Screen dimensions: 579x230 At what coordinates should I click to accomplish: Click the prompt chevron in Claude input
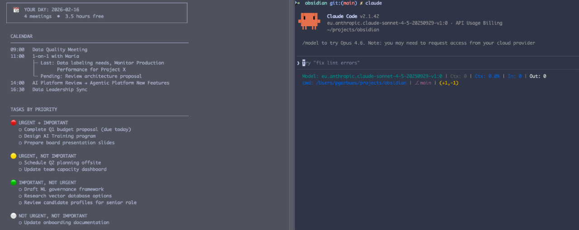[298, 63]
